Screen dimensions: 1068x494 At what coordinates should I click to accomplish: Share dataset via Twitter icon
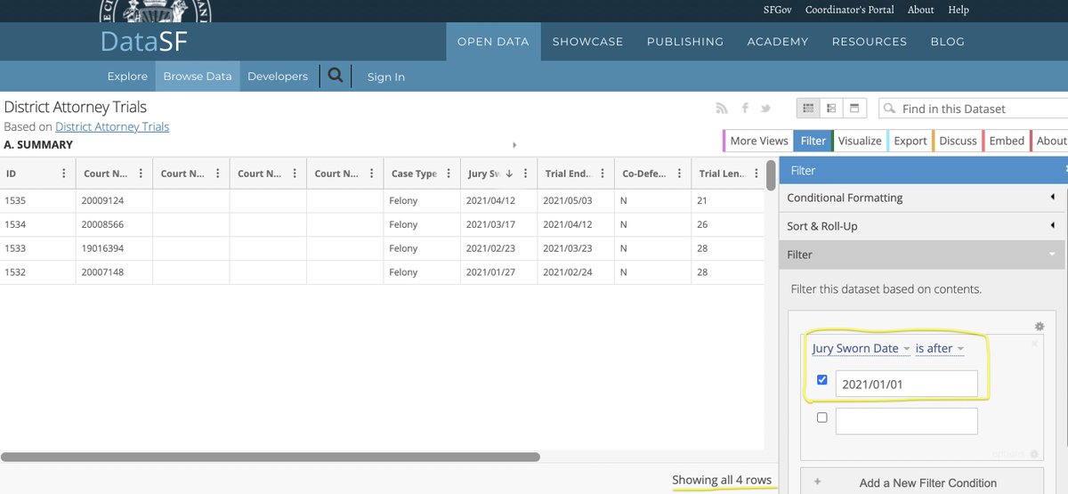click(x=765, y=109)
